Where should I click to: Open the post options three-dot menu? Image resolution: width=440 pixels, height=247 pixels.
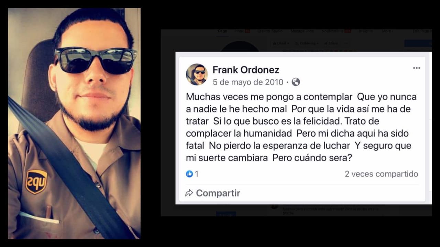point(416,68)
